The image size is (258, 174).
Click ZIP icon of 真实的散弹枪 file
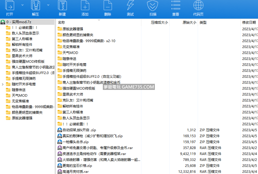coord(60,136)
